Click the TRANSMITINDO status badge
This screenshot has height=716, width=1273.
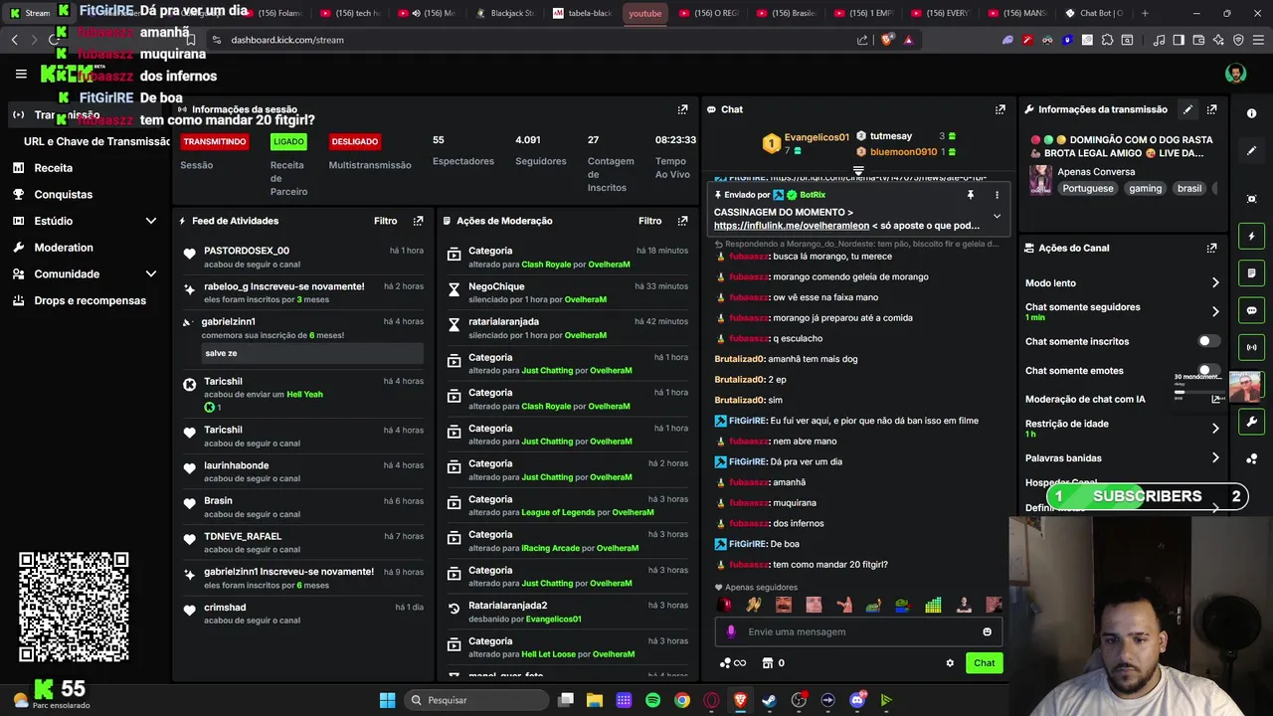click(x=214, y=142)
